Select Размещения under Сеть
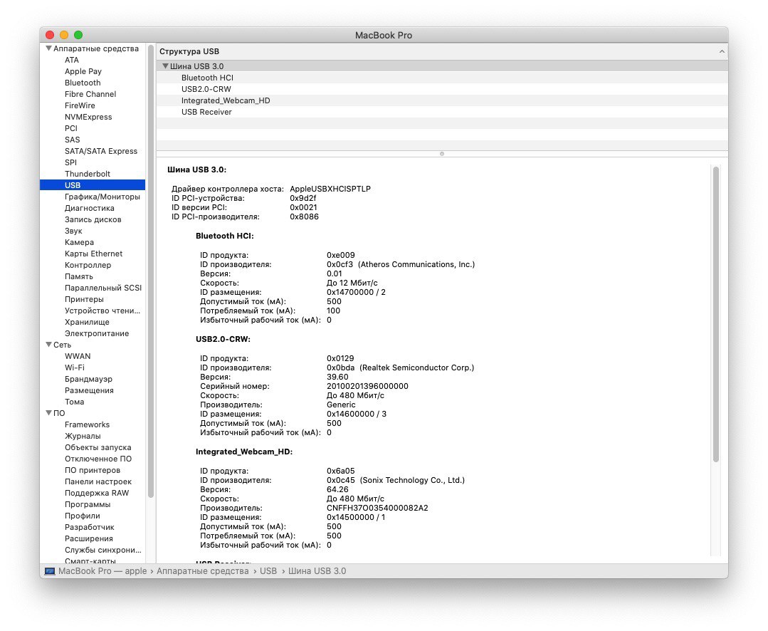The height and width of the screenshot is (631, 768). (89, 390)
